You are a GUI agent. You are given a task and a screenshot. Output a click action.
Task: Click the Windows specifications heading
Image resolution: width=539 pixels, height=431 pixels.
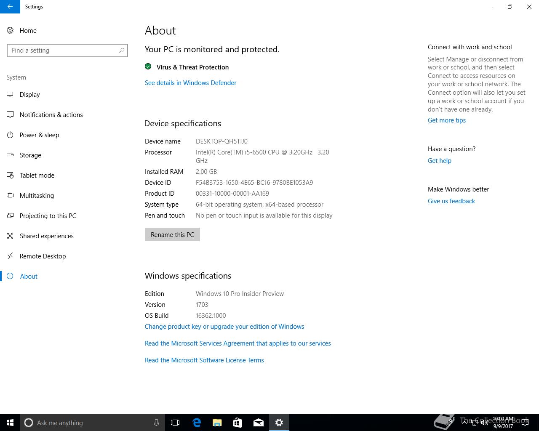tap(188, 276)
